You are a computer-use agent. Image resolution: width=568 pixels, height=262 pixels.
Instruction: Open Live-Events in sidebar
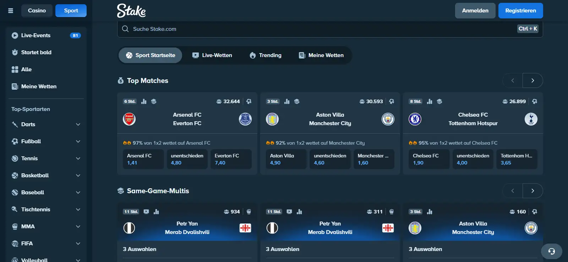tap(46, 35)
